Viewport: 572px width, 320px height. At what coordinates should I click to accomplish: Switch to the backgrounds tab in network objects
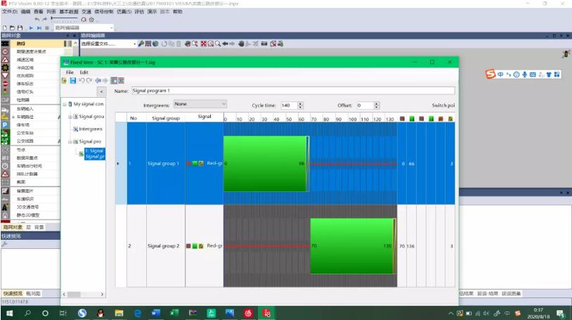point(39,227)
